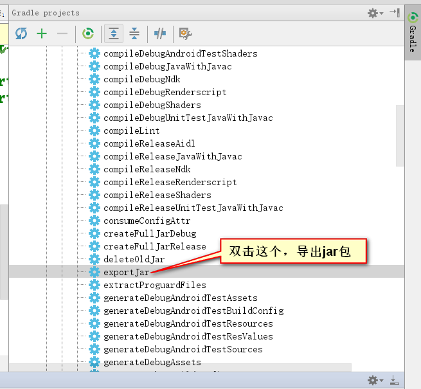
Task: Click gear icon beside compileLint
Action: [x=94, y=131]
